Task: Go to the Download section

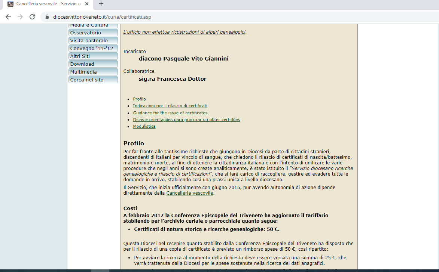Action: (x=93, y=64)
